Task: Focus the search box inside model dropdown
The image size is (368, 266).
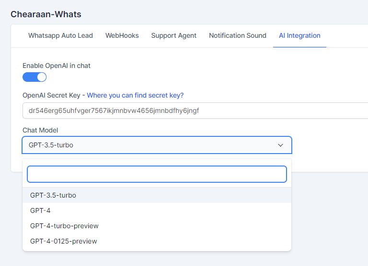Action: pos(157,174)
